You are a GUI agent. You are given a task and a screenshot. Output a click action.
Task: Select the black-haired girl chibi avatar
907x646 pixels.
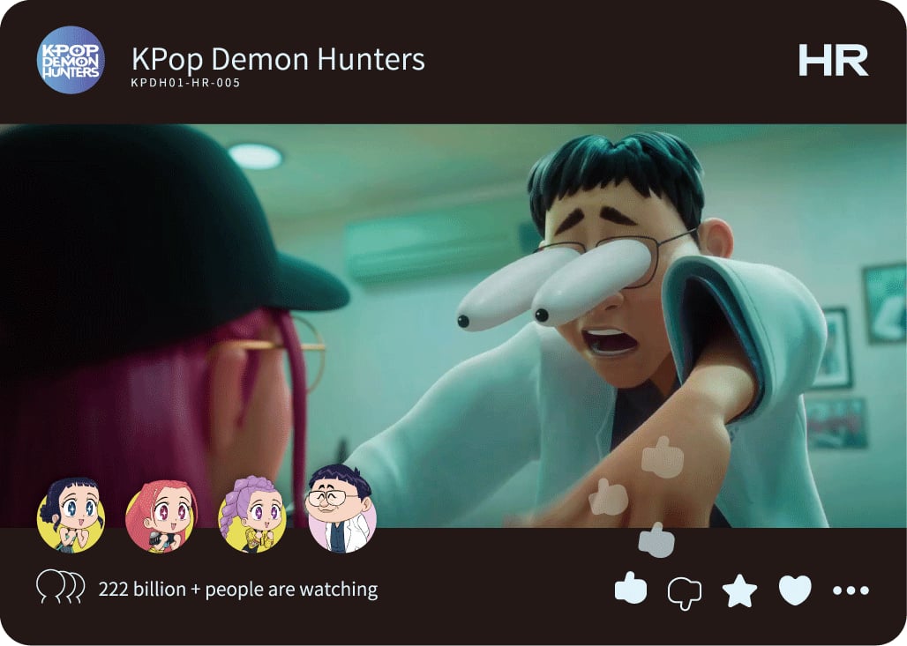[x=71, y=516]
